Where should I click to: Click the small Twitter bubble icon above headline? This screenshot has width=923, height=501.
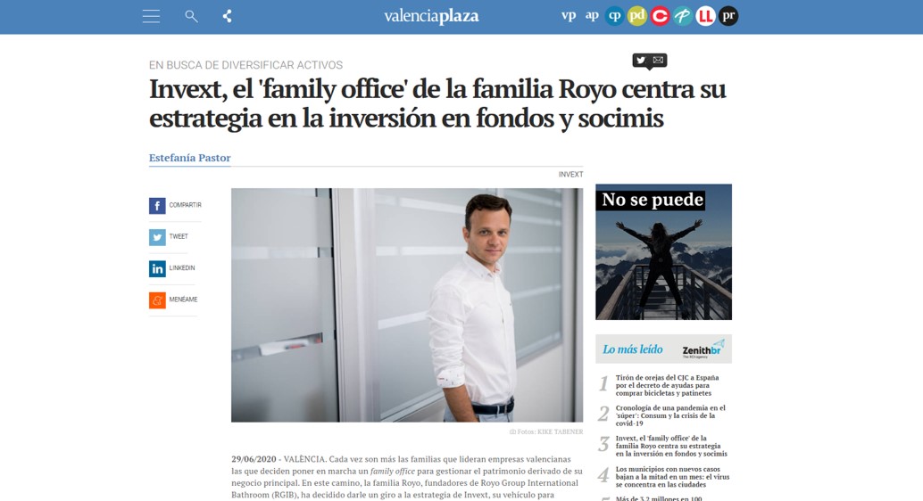coord(641,60)
